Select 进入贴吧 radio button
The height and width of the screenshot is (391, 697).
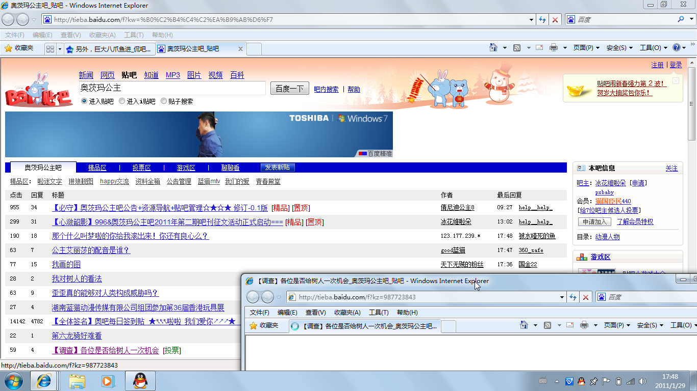pos(84,101)
